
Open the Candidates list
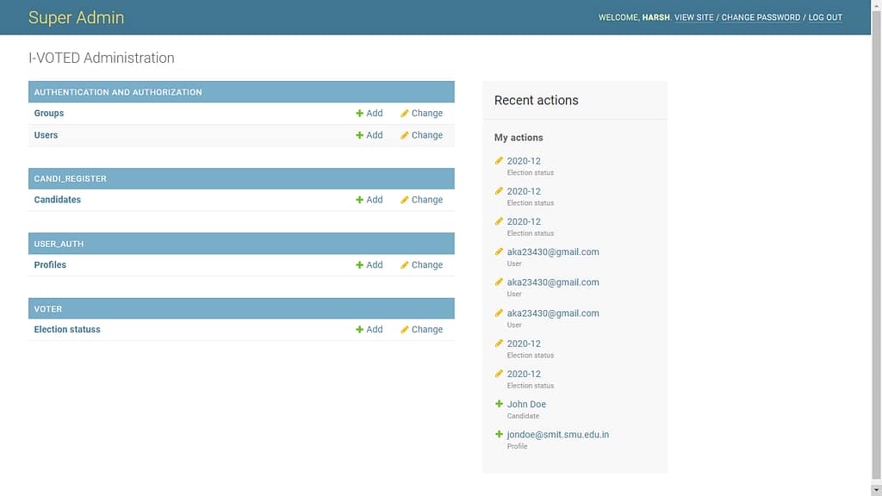[57, 199]
